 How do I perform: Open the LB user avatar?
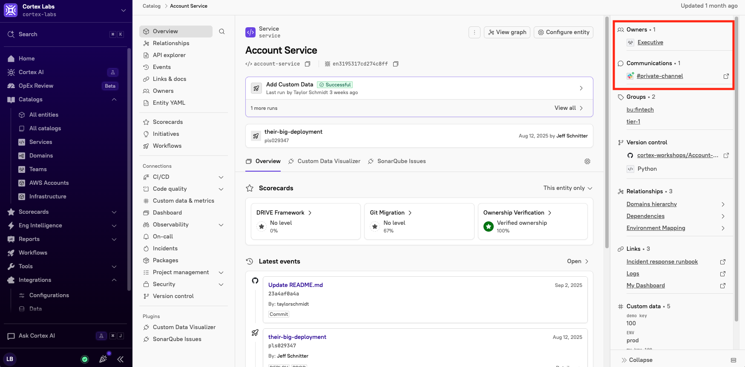pos(10,359)
